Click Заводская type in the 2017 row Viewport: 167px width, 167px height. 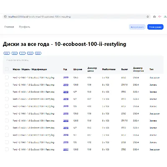click(154, 149)
